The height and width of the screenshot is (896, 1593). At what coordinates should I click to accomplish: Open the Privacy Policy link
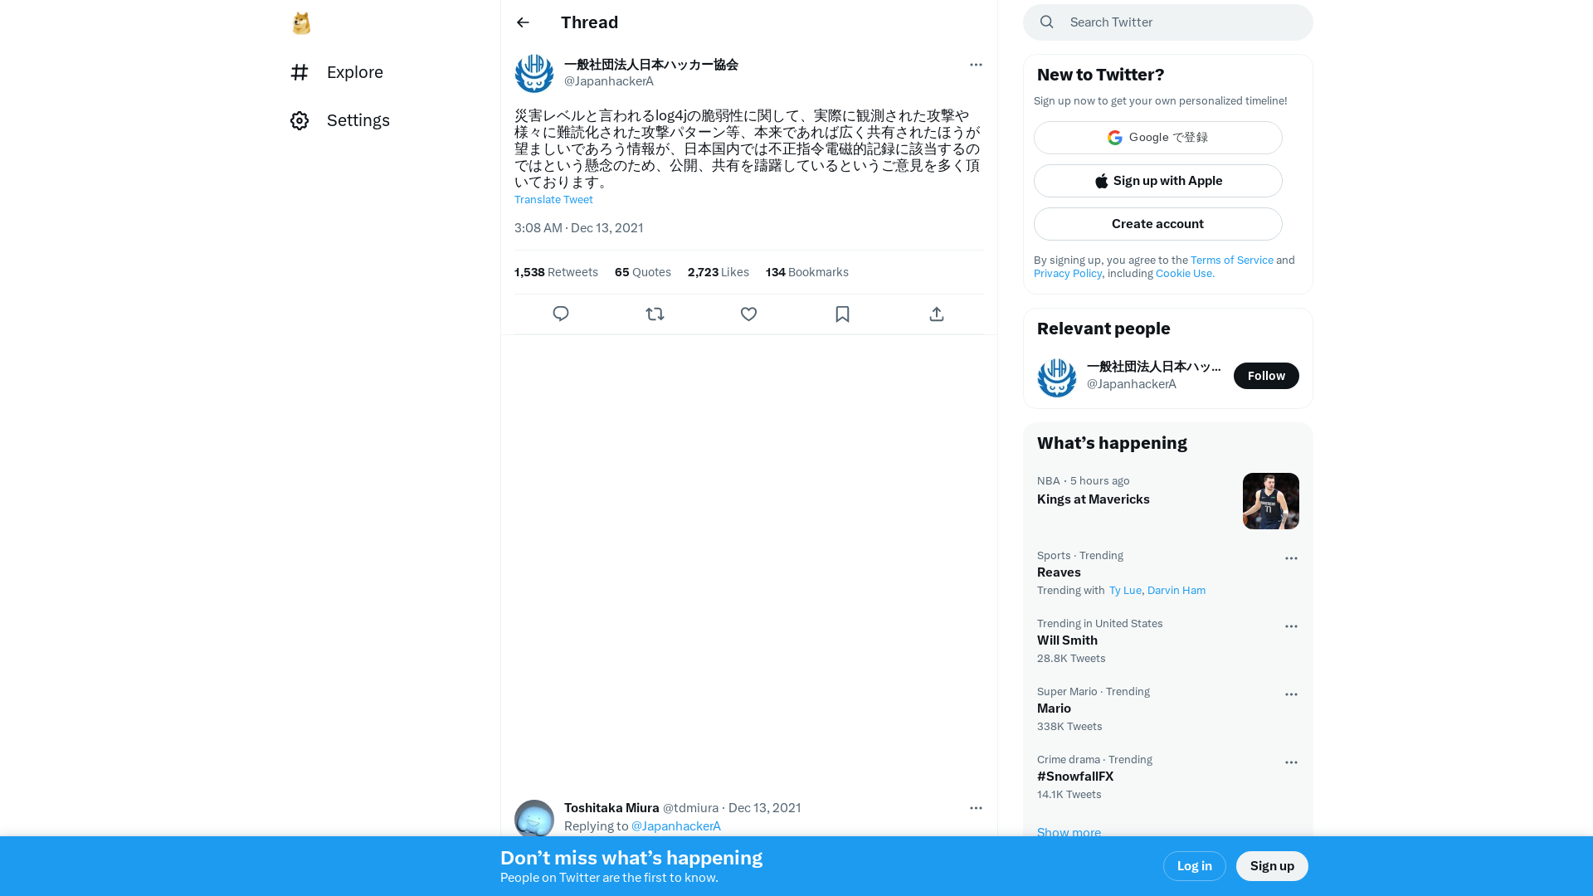[1068, 274]
